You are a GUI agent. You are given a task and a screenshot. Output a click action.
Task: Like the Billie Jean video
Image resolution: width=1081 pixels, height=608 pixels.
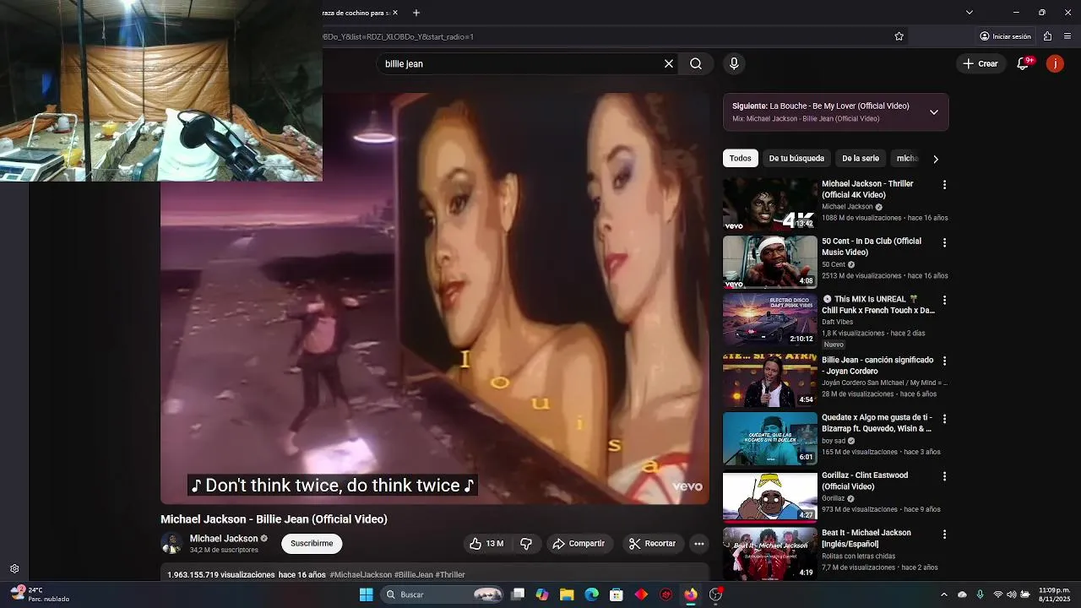pyautogui.click(x=486, y=544)
